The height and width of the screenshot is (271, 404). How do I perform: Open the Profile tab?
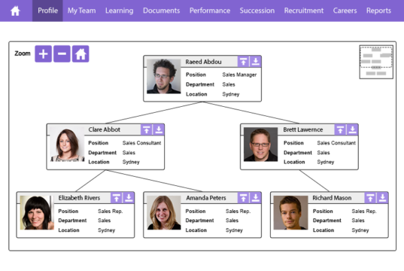coord(47,11)
